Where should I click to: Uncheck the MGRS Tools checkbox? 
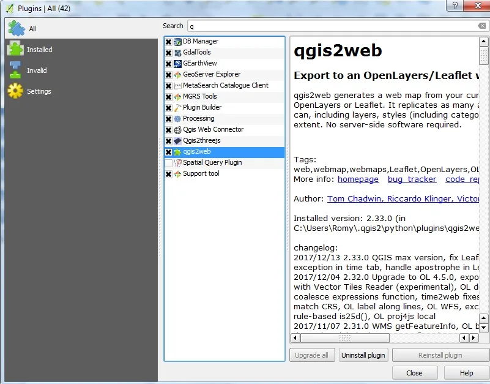[x=168, y=97]
